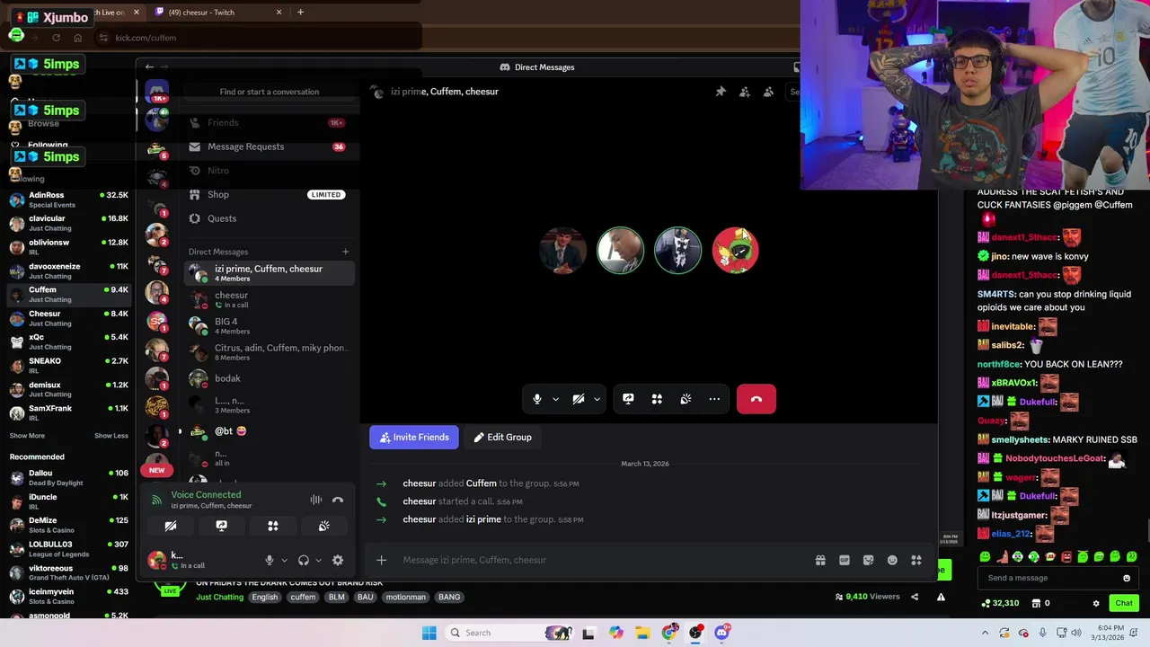The height and width of the screenshot is (647, 1150).
Task: Open Discord user settings gear
Action: tap(338, 560)
